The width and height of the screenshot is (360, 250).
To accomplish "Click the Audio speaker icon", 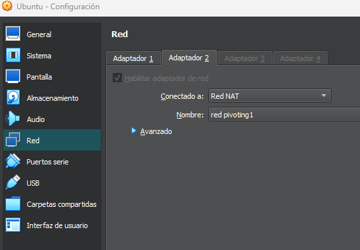I will (13, 119).
